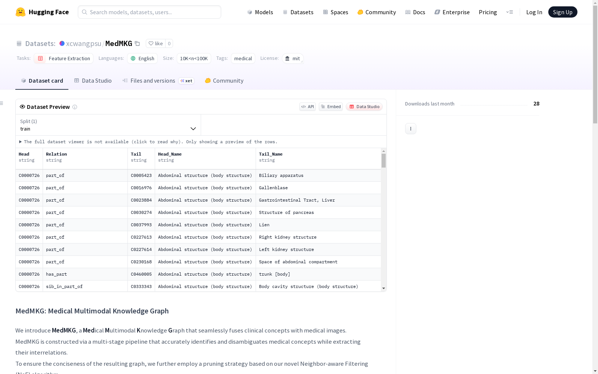Open the three-dot options menu
Viewport: 598px width, 374px height.
point(411,129)
